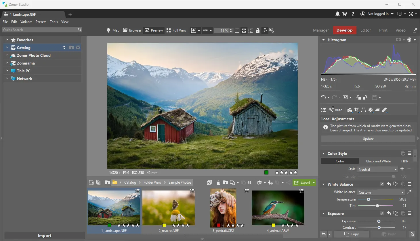Uncheck the Exposure section checkbox
Image resolution: width=420 pixels, height=241 pixels.
coord(382,213)
